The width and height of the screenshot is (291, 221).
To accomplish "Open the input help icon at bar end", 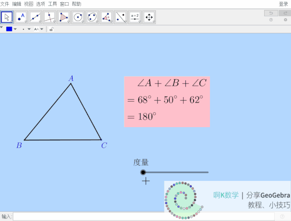I will coord(282,216).
